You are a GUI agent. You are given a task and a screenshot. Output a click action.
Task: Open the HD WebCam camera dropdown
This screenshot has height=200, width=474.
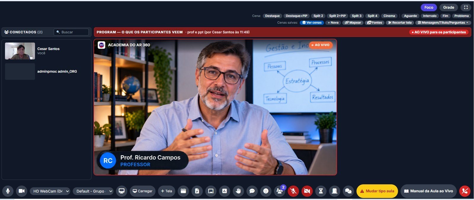(50, 191)
